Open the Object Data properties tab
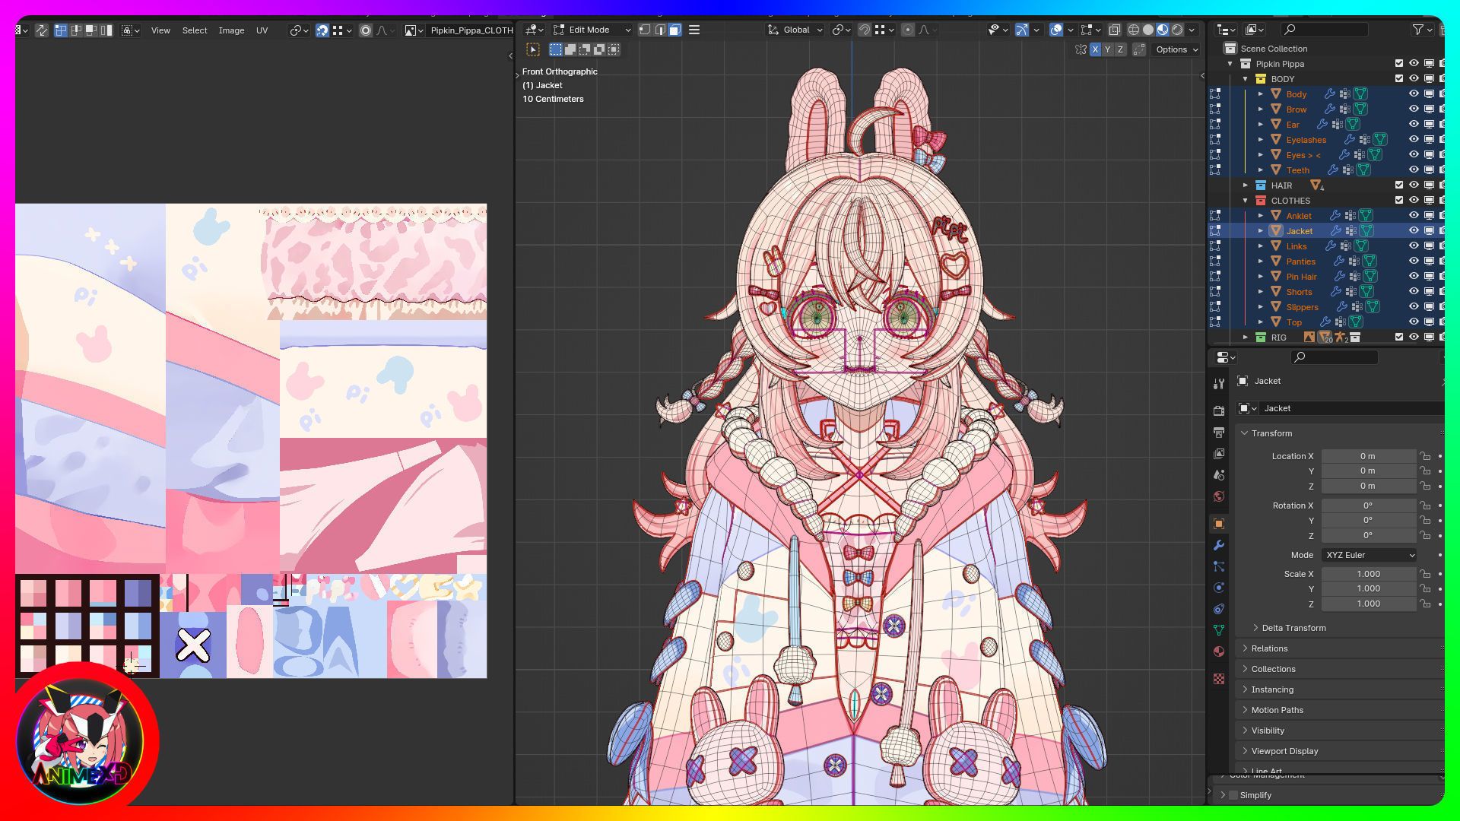The width and height of the screenshot is (1460, 821). coord(1219,630)
